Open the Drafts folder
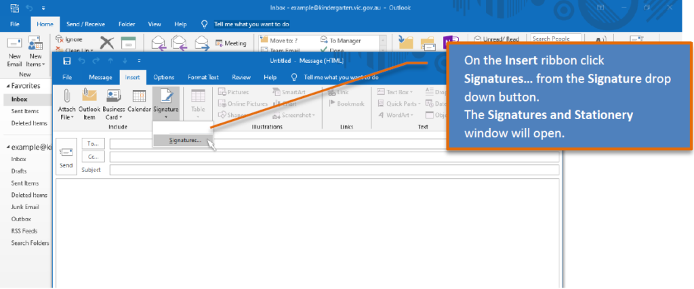The height and width of the screenshot is (289, 694). pos(18,171)
